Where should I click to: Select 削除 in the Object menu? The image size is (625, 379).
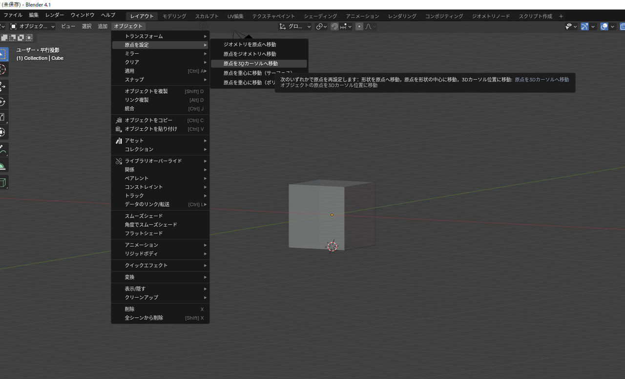tap(160, 309)
